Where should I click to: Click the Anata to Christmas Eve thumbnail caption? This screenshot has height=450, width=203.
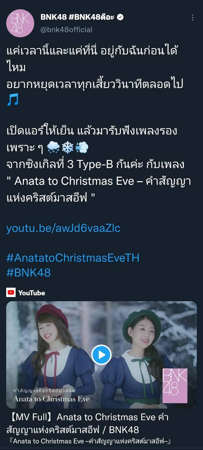point(52,399)
